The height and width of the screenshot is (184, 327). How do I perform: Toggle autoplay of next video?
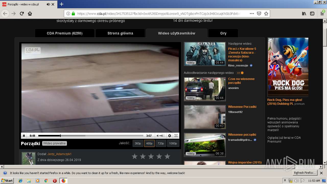pyautogui.click(x=240, y=73)
